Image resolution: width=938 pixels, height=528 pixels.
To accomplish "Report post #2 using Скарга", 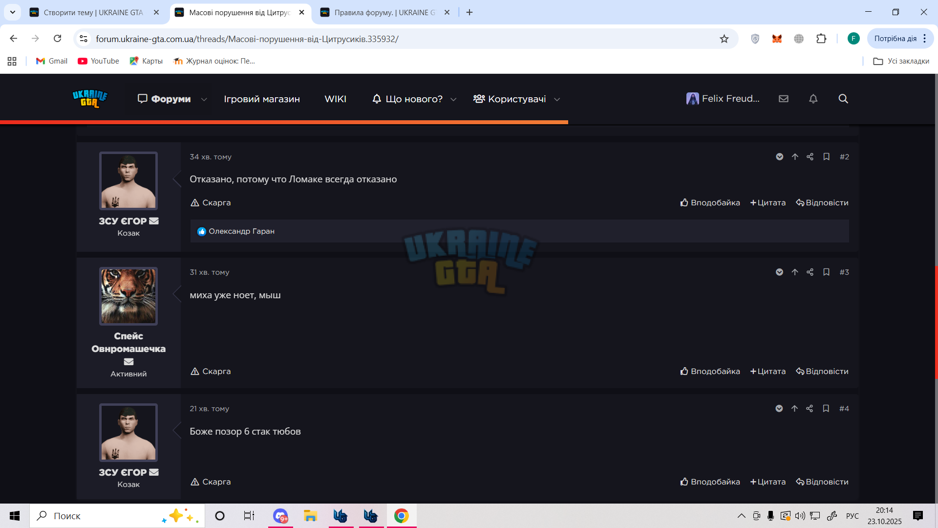I will [x=211, y=202].
